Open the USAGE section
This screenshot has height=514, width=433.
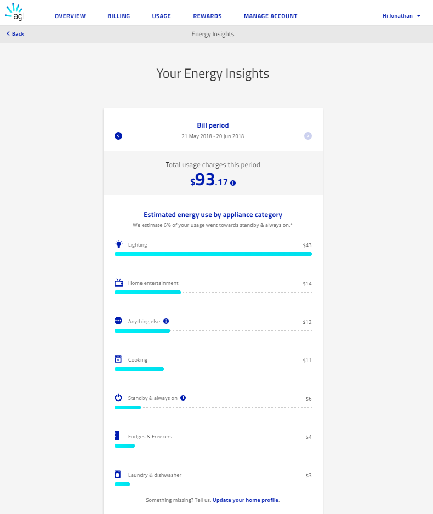[x=162, y=16]
